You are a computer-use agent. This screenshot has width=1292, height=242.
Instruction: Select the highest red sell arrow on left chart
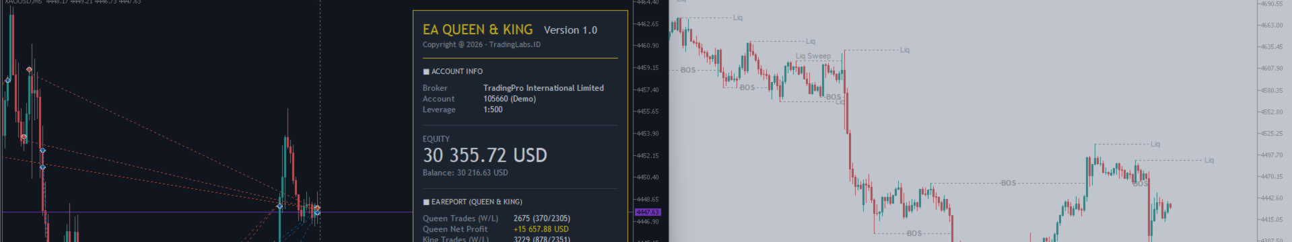(29, 70)
